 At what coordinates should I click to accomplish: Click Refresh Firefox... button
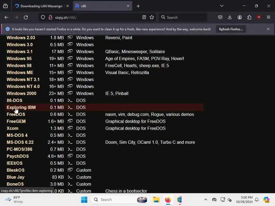tap(231, 29)
